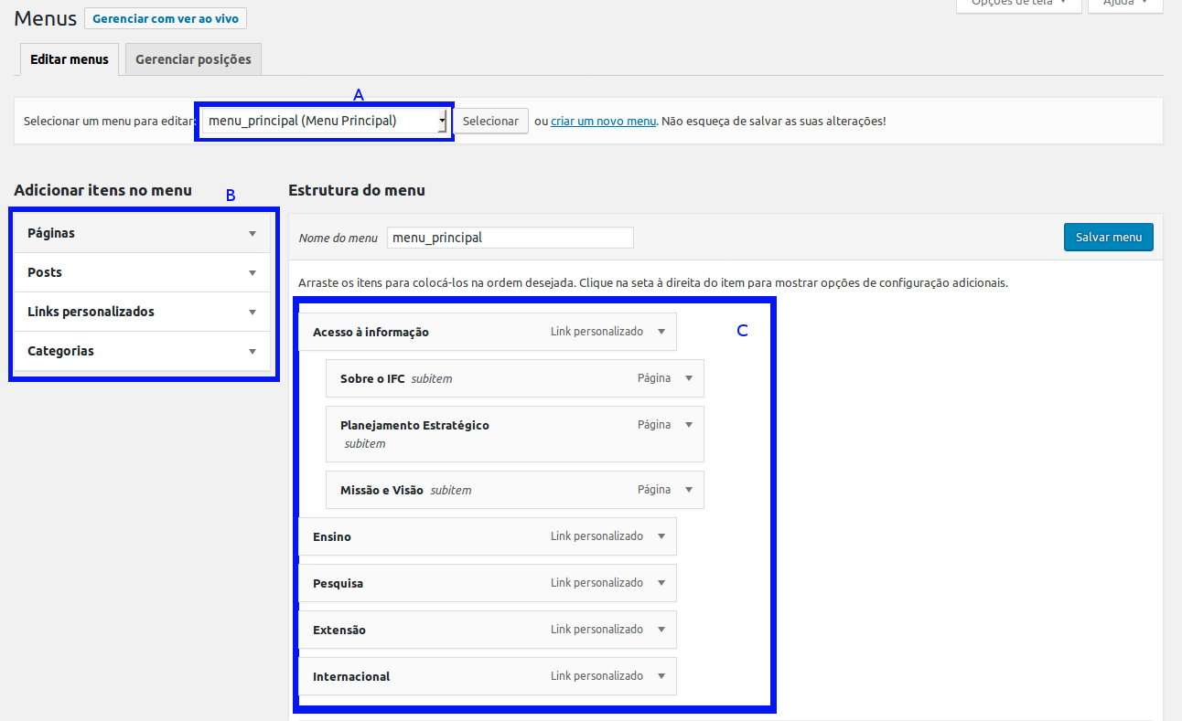The image size is (1182, 721).
Task: Switch to Gerenciar posições tab
Action: coord(193,59)
